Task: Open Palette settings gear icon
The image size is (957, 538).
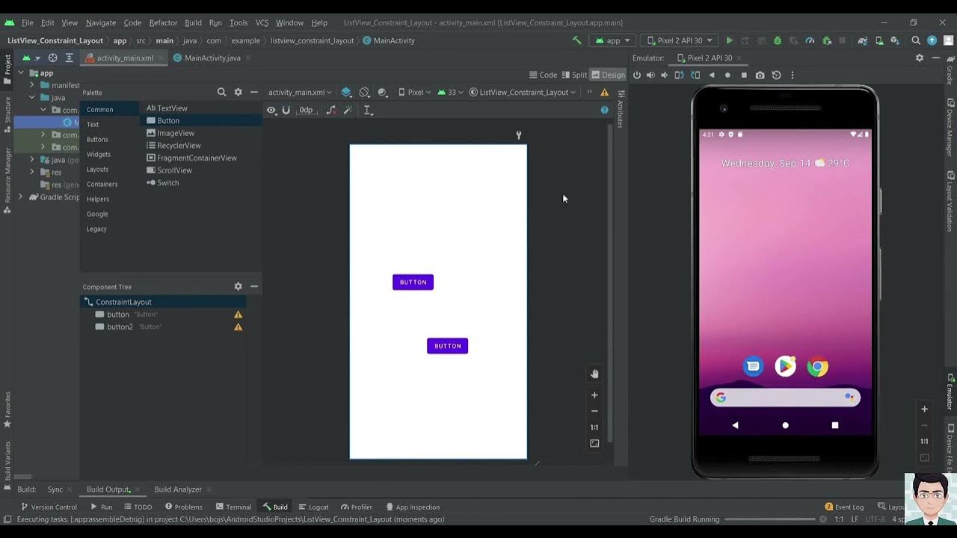Action: coord(238,92)
